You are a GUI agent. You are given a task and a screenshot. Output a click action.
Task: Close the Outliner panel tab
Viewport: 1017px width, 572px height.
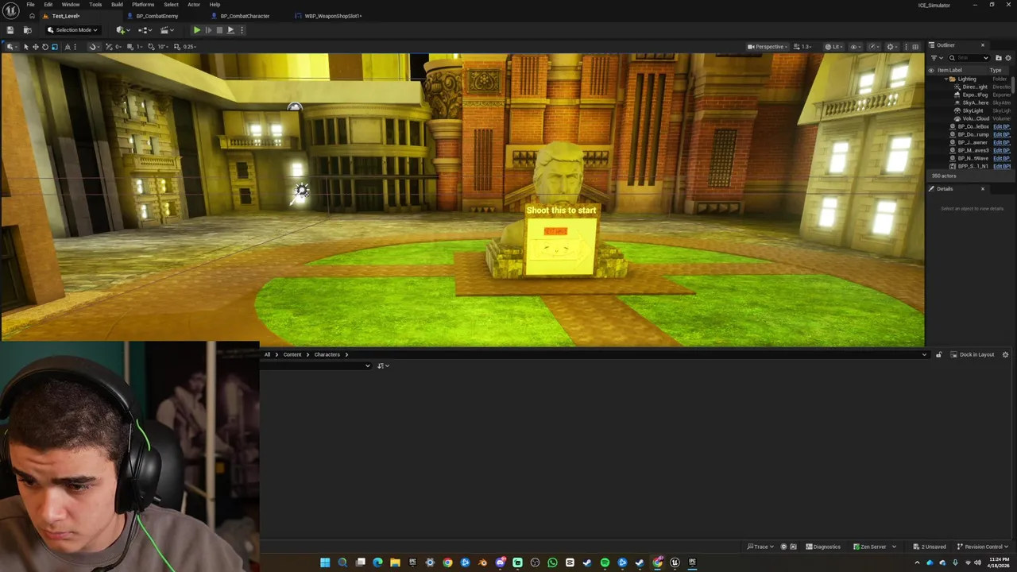point(982,45)
